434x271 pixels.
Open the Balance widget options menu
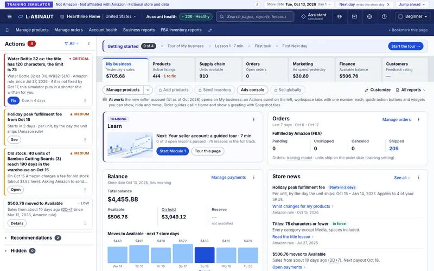point(253,178)
